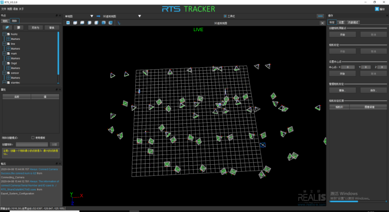Image resolution: width=389 pixels, height=212 pixels.
Task: Open the 文件 menu
Action: click(x=3, y=9)
